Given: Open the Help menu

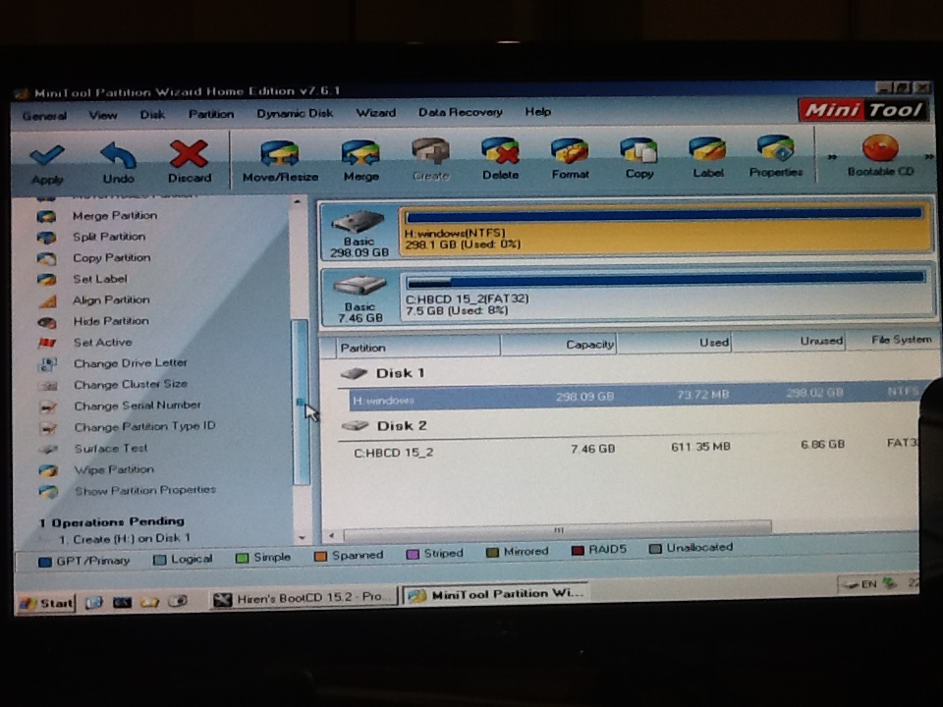Looking at the screenshot, I should (x=537, y=111).
